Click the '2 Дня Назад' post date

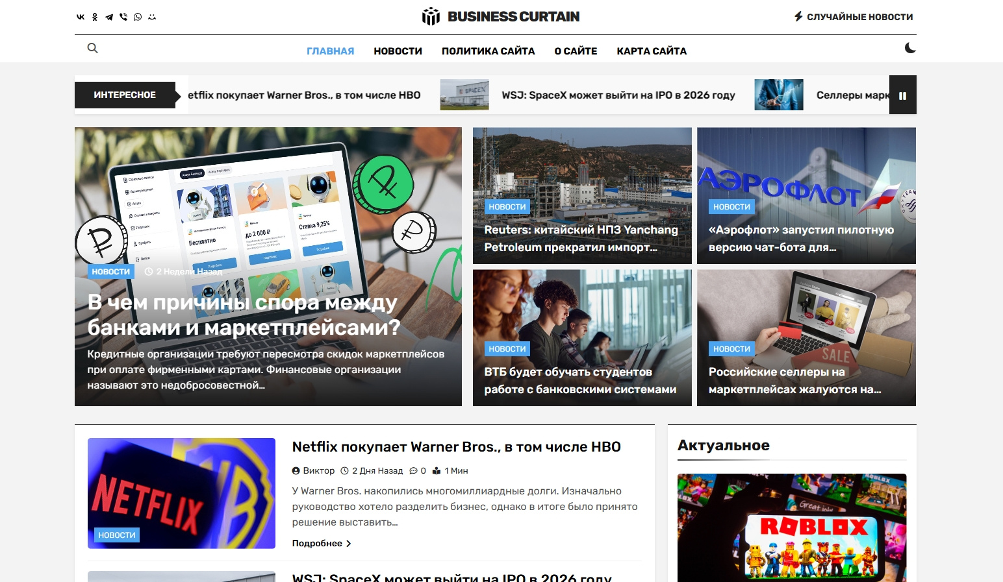[x=372, y=471]
